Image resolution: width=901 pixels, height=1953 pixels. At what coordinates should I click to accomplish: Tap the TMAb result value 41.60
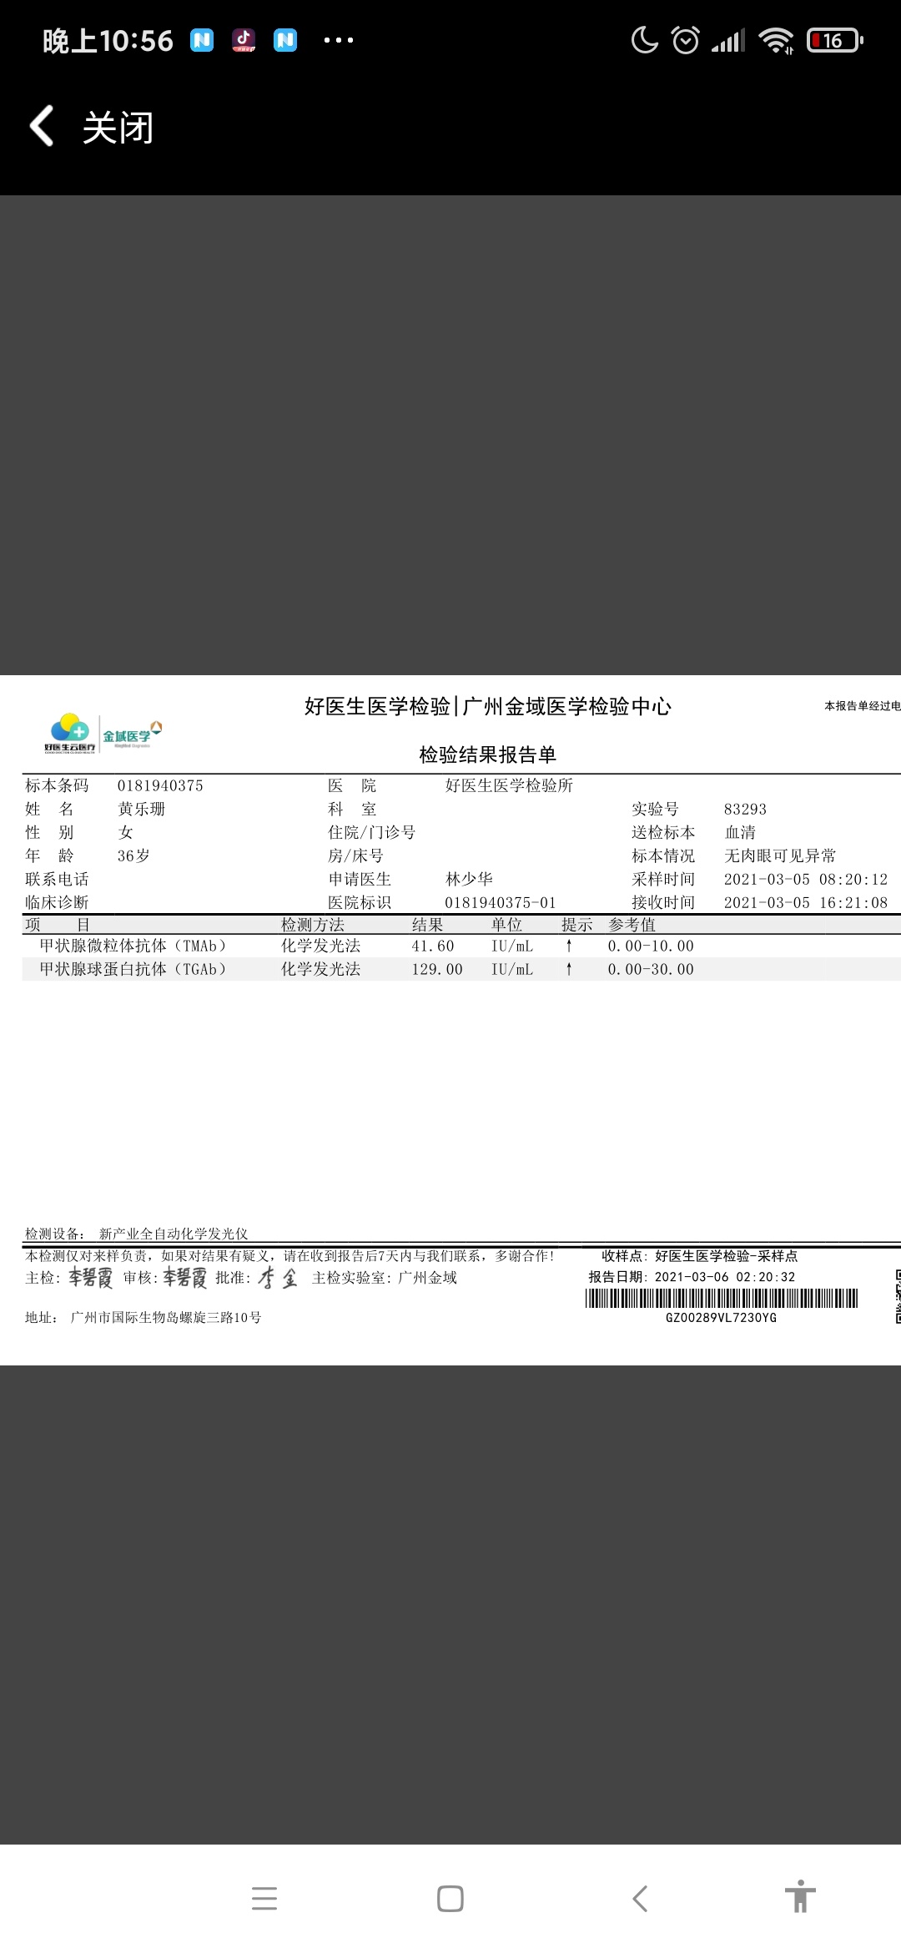(433, 946)
